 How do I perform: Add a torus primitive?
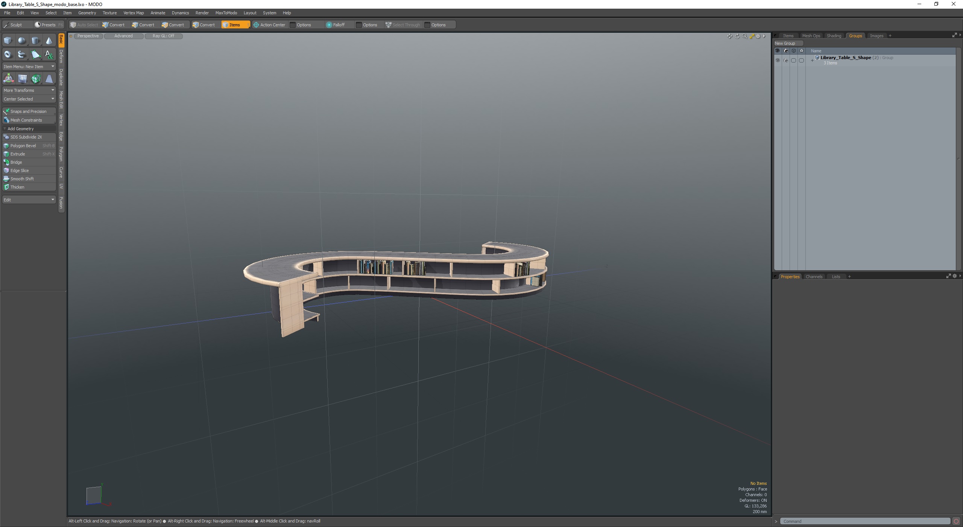pyautogui.click(x=8, y=55)
